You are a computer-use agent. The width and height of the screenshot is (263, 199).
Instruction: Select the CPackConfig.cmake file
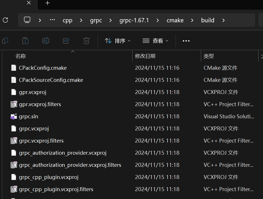pyautogui.click(x=42, y=68)
